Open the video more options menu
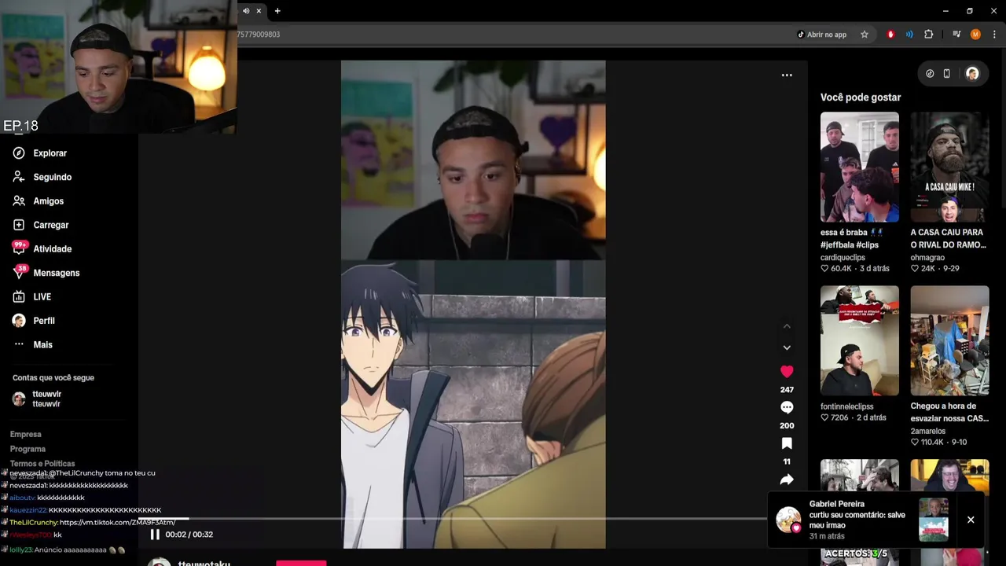This screenshot has width=1006, height=566. pyautogui.click(x=787, y=75)
